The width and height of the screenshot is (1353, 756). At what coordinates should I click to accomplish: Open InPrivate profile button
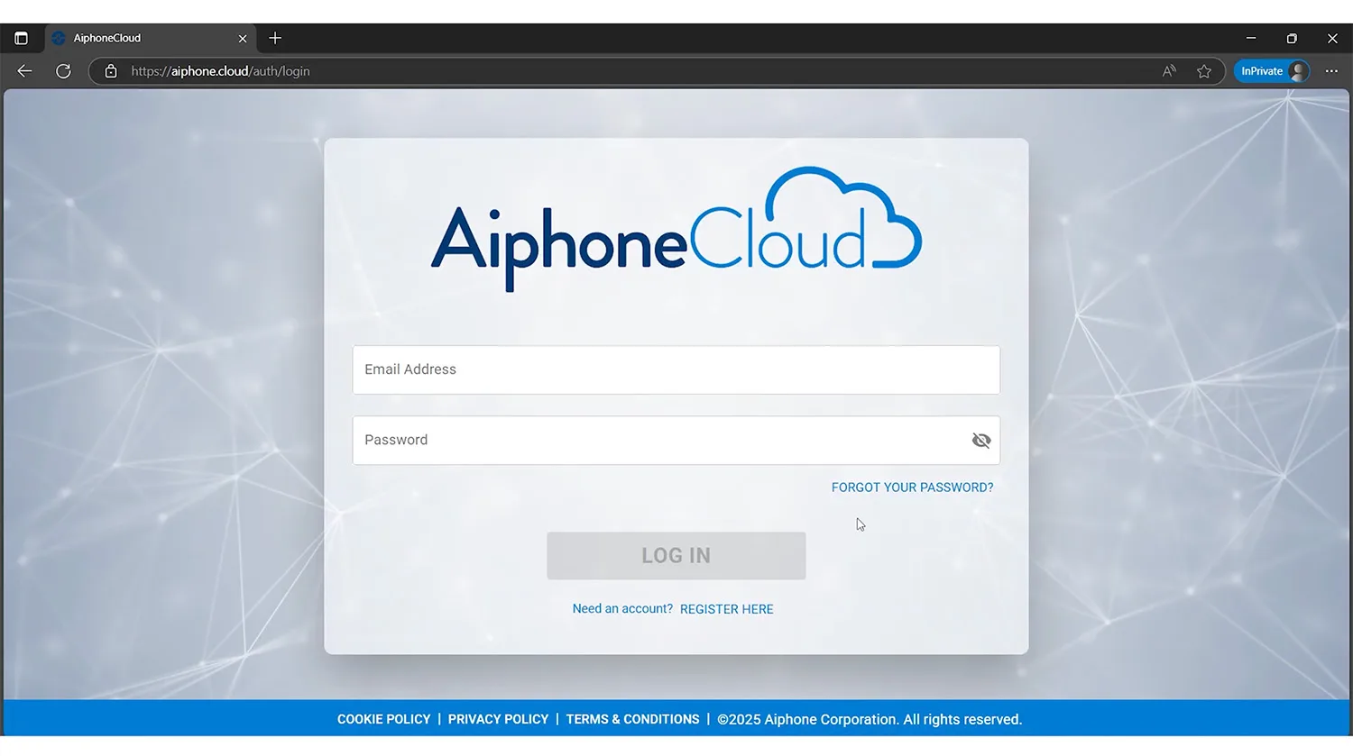pyautogui.click(x=1272, y=71)
